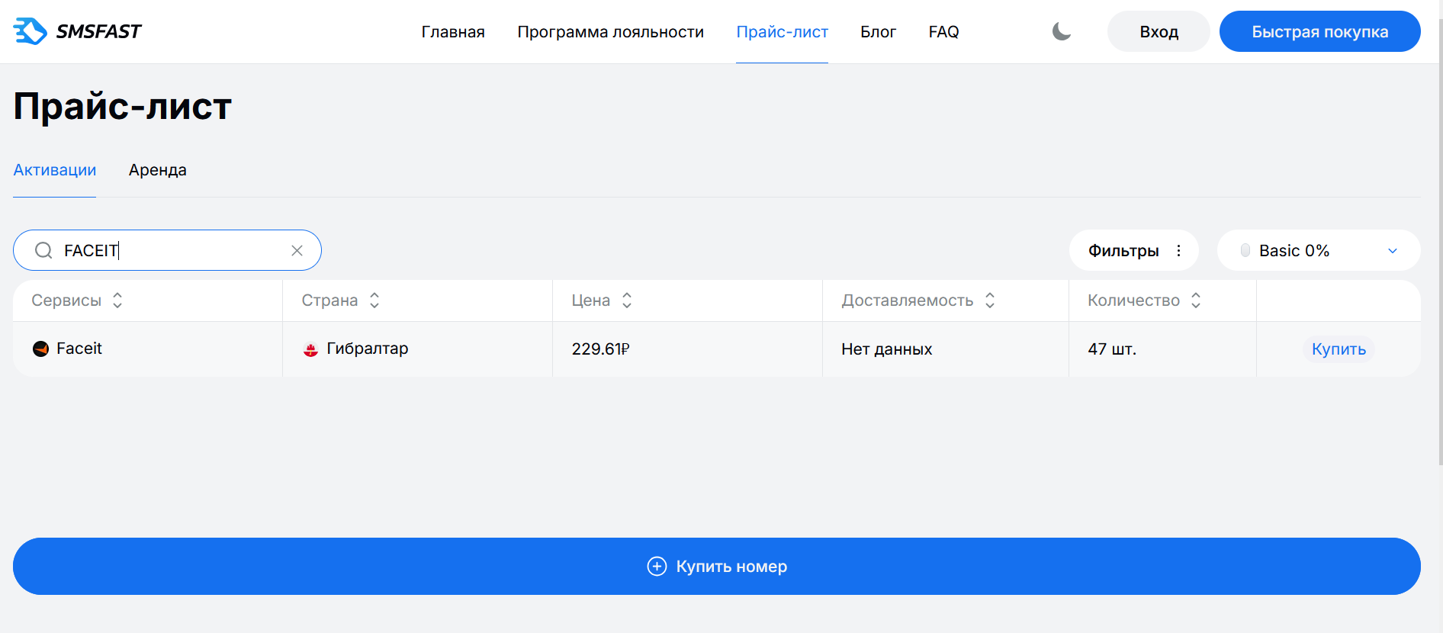The image size is (1443, 633).
Task: Click the Faceit service logo icon
Action: point(41,349)
